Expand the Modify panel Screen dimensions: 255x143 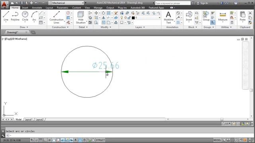click(106, 27)
